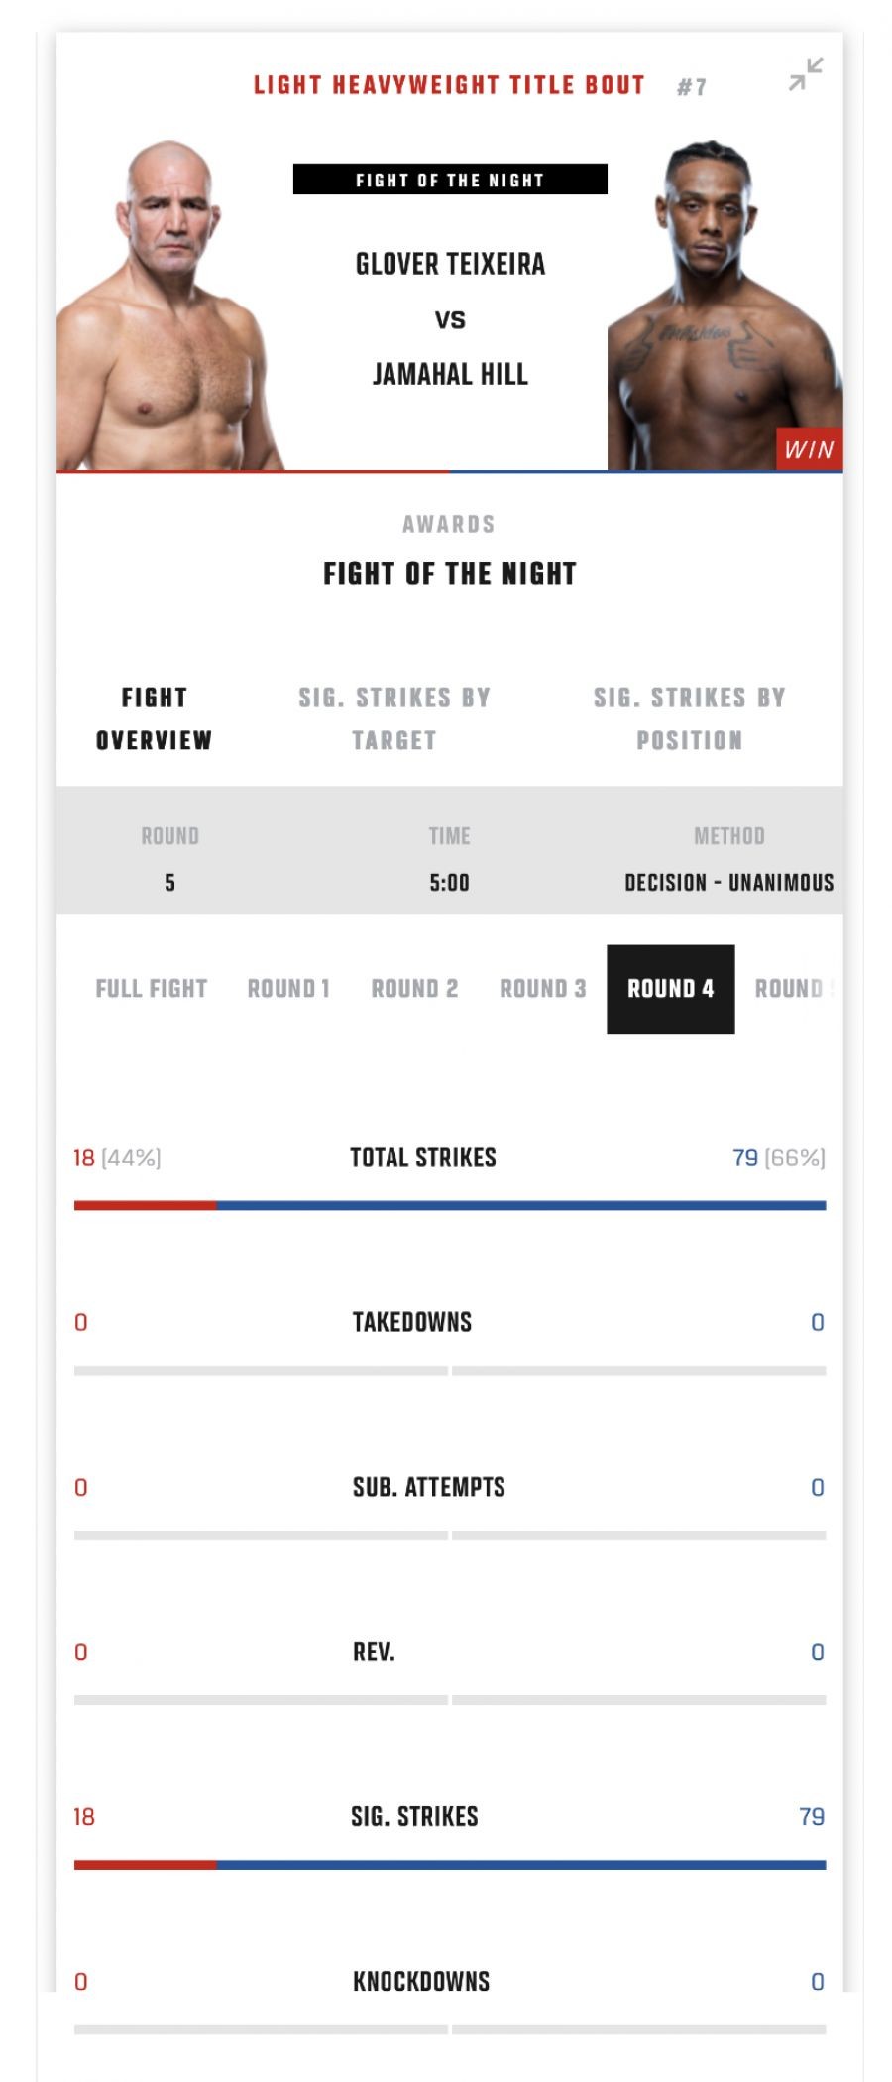Click Glover Teixeira's fighter photo

click(x=168, y=307)
